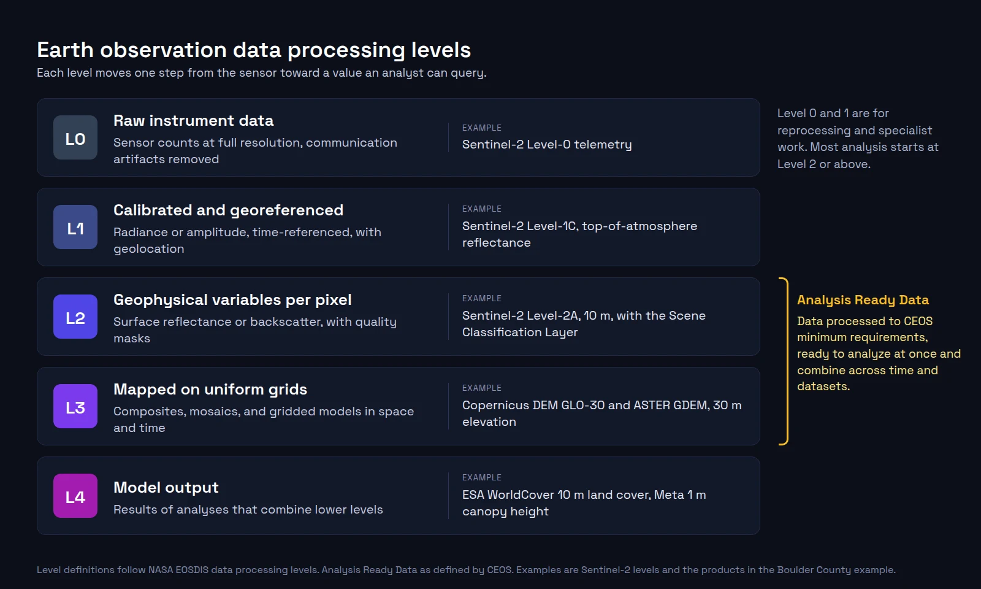Click the 'Copernicus DEM GLO-30 and ASTER GDEM' example
981x589 pixels.
601,414
